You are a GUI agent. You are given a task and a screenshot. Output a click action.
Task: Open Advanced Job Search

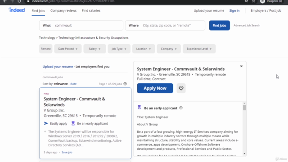tap(247, 25)
